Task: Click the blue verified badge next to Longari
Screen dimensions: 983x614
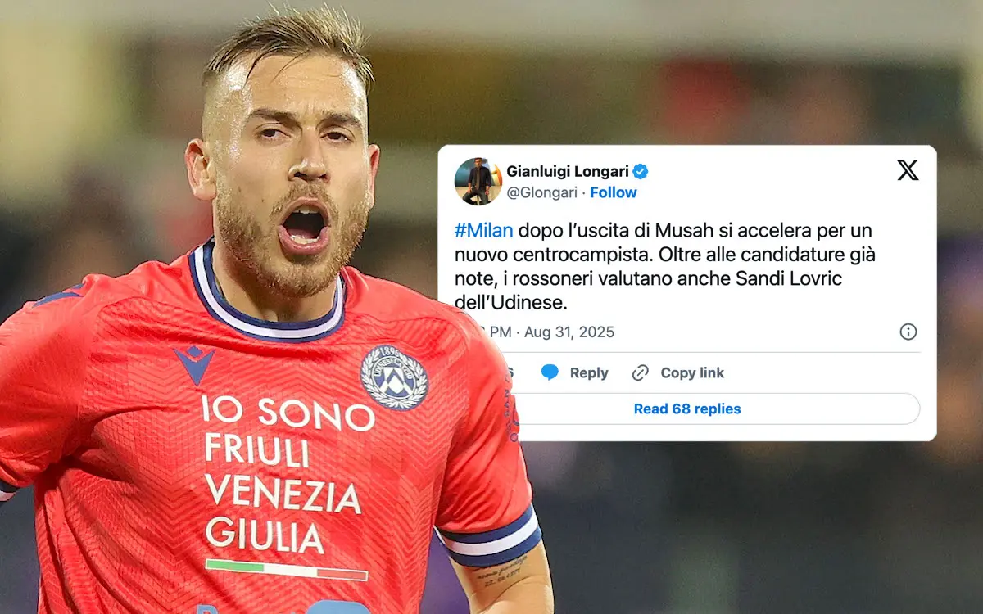Action: pyautogui.click(x=641, y=171)
